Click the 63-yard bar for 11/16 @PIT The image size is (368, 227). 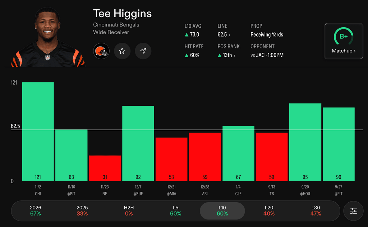tap(72, 155)
